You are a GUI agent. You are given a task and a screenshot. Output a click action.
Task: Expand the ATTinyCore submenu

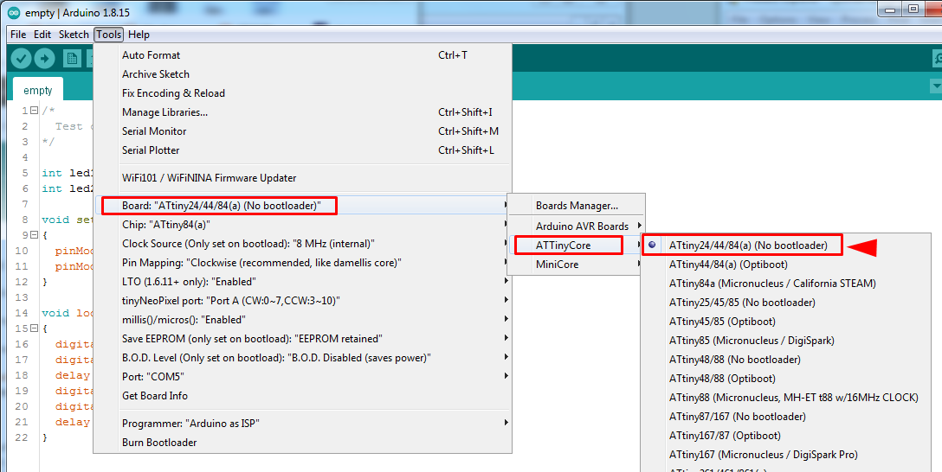(x=576, y=246)
